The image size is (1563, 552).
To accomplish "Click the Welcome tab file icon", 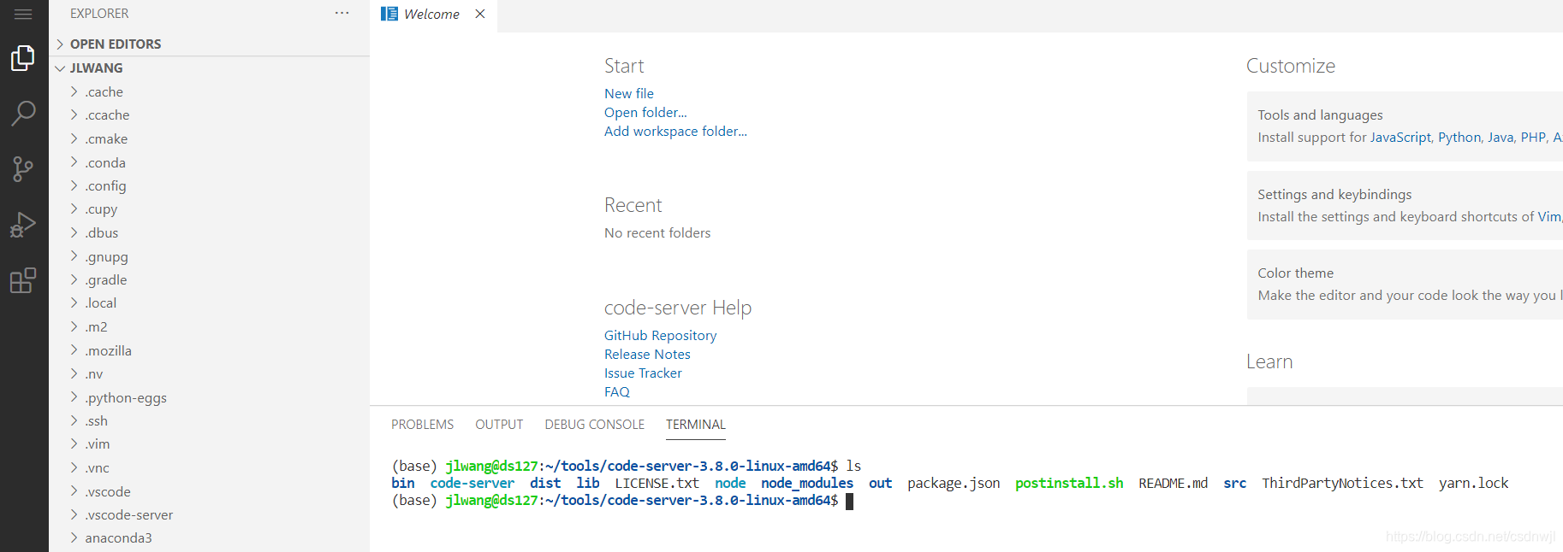I will [389, 14].
